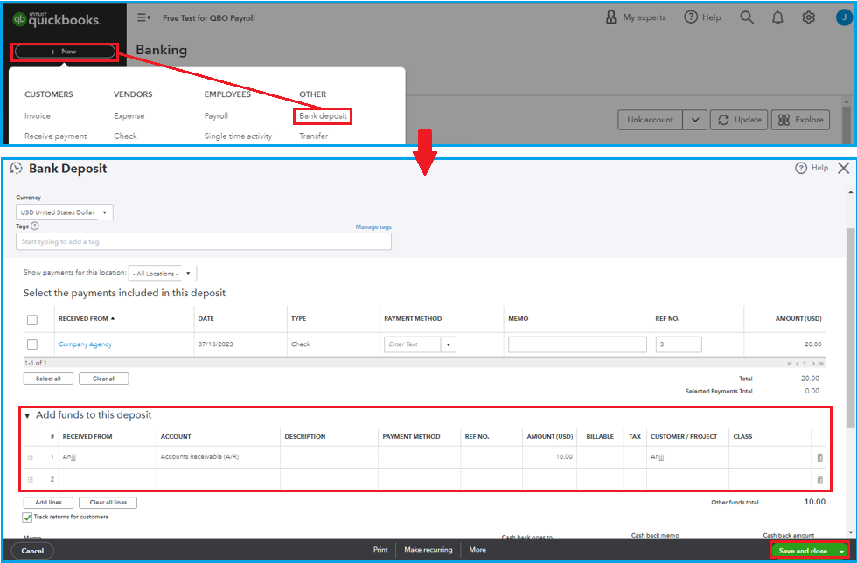
Task: Click Print in the bottom bar
Action: coord(380,550)
